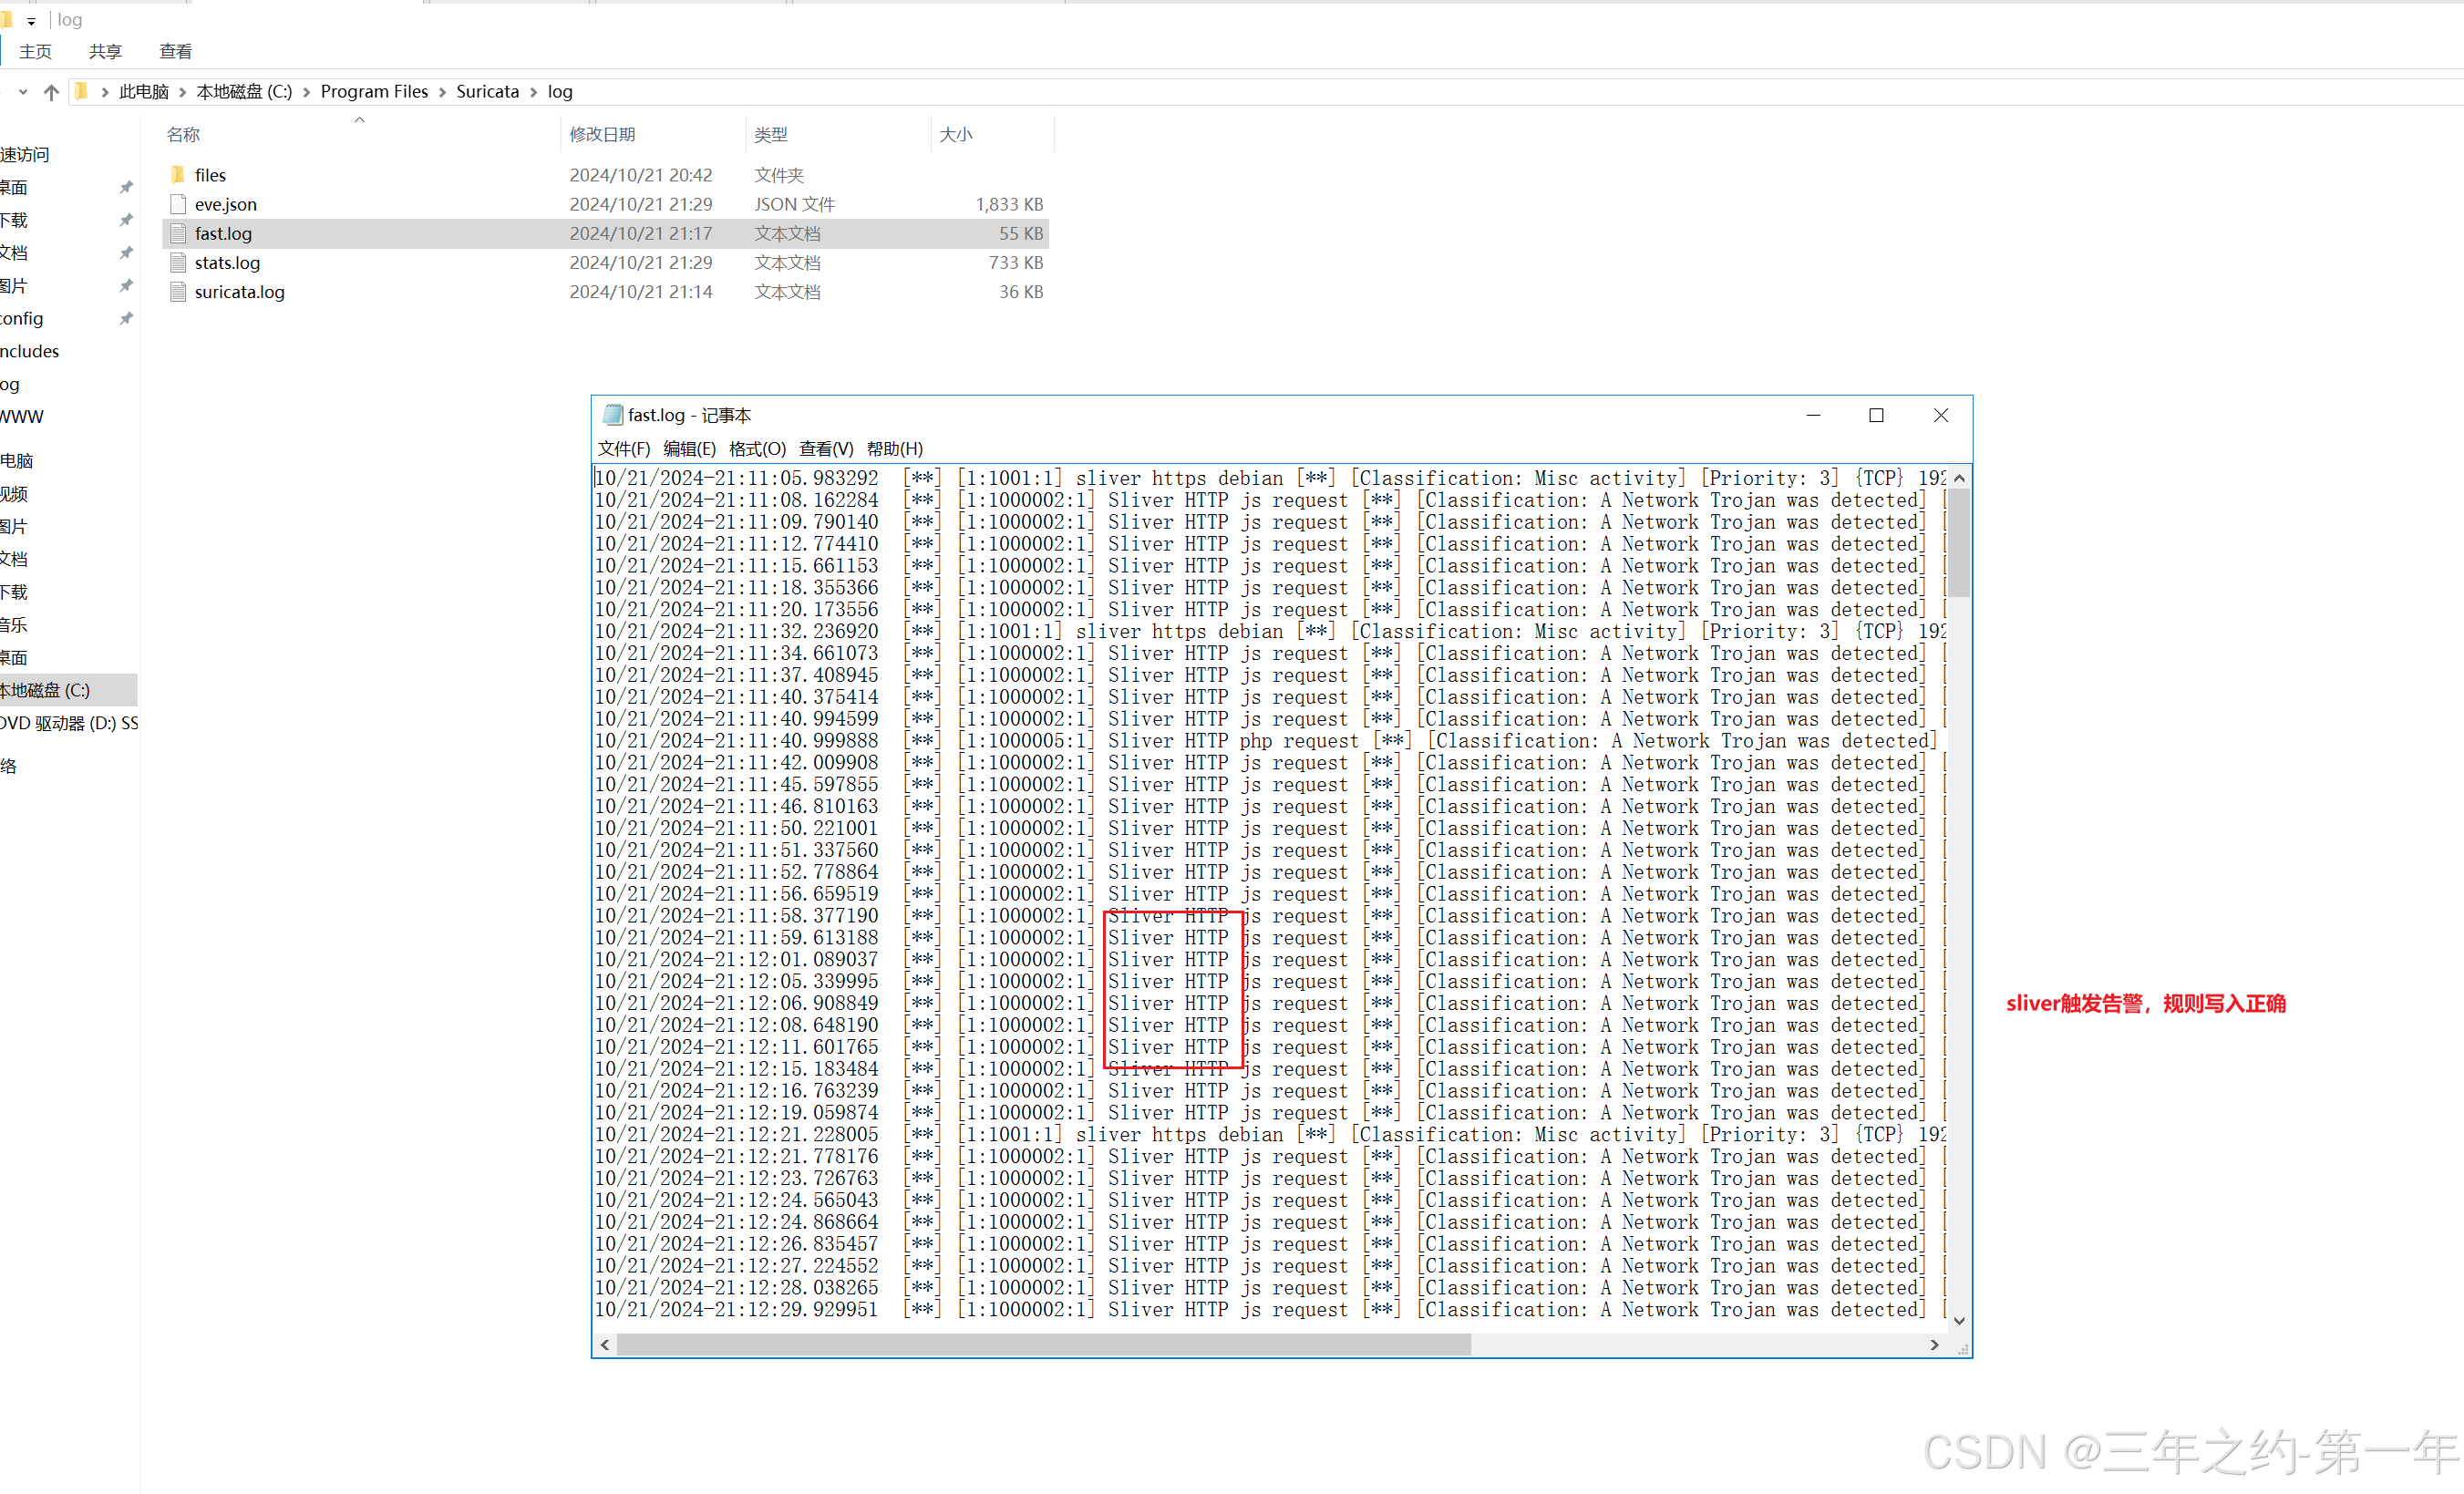
Task: Select the suricata.log file icon
Action: click(x=178, y=292)
